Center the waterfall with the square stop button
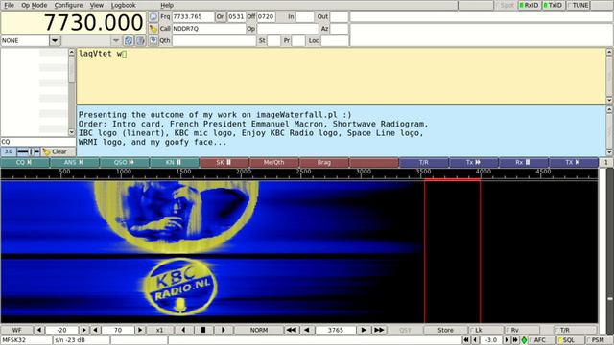 click(x=203, y=330)
